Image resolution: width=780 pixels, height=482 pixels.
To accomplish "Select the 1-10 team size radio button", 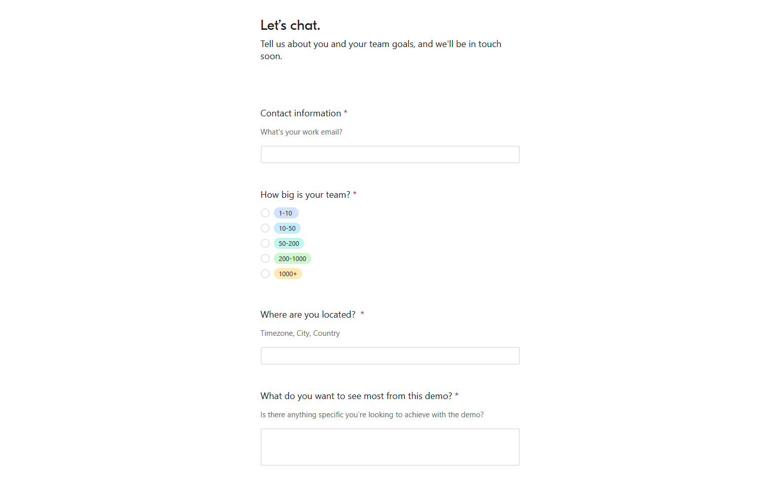I will click(x=265, y=213).
